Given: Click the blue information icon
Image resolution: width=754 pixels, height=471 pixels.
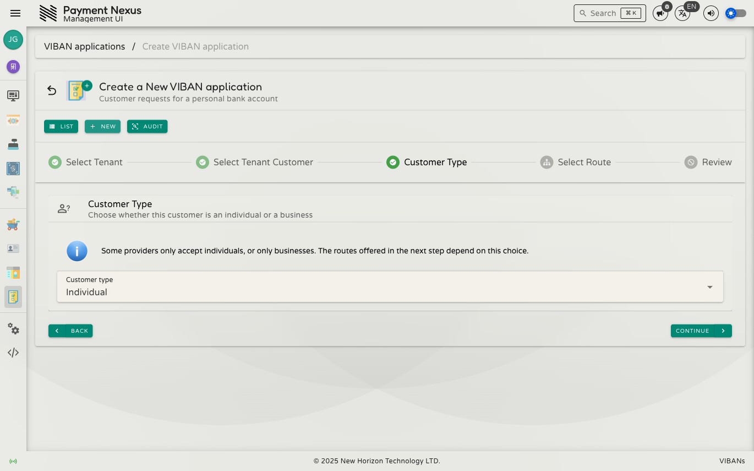Looking at the screenshot, I should [x=77, y=251].
